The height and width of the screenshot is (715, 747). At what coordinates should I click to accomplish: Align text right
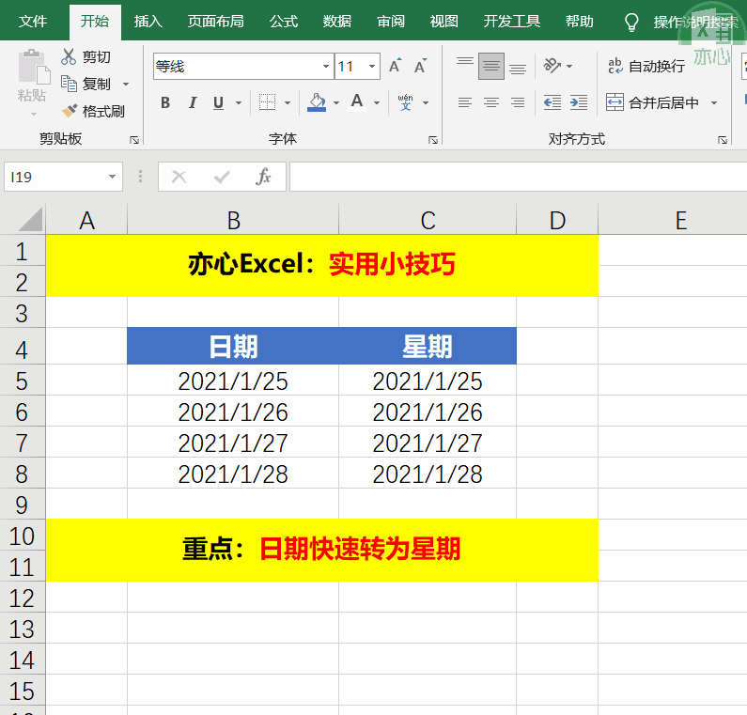tap(518, 102)
